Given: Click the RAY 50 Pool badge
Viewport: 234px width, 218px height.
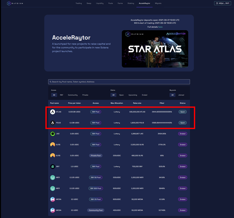Looking at the screenshot, I should (96, 177).
